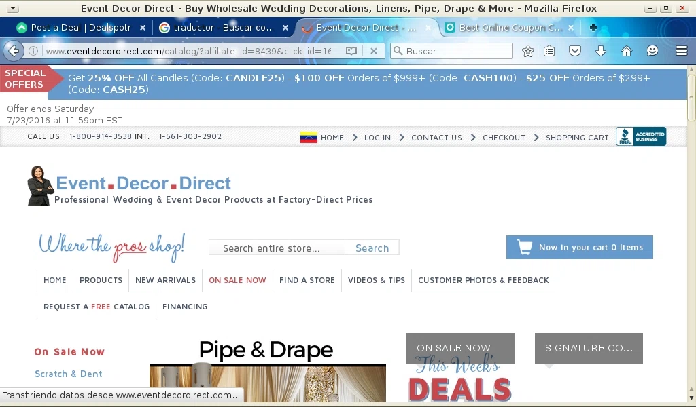Open NEW ARRIVALS menu item
696x407 pixels.
165,280
